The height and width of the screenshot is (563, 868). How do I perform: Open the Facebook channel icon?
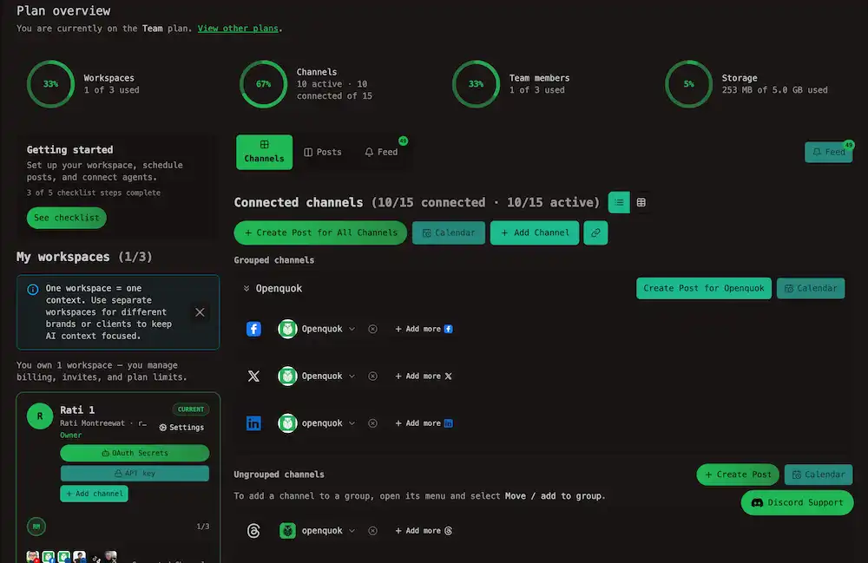coord(253,329)
